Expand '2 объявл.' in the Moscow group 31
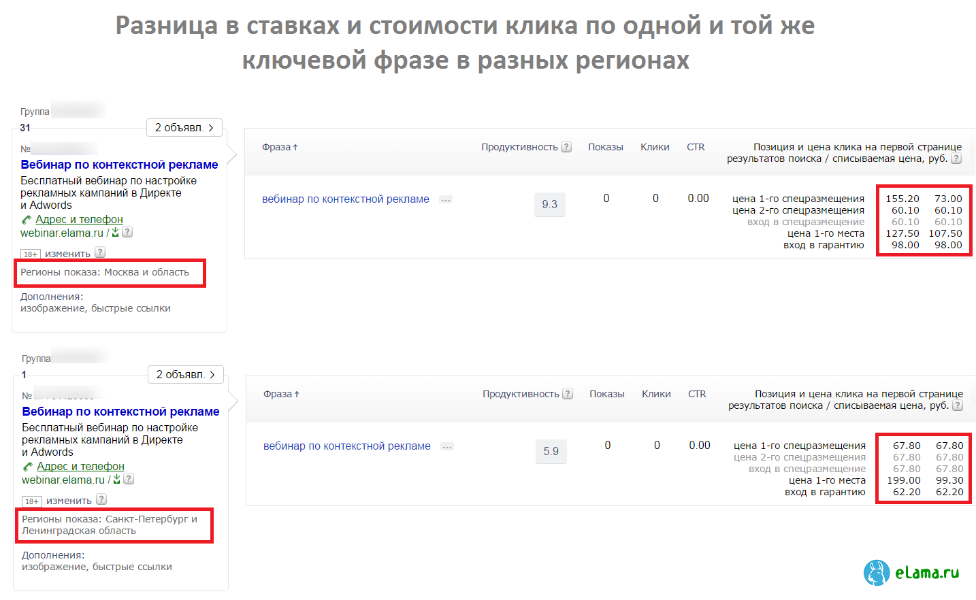Viewport: 976px width, 600px height. (184, 128)
